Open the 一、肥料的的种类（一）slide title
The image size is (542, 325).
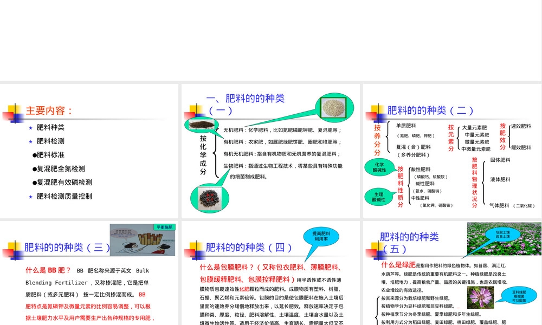pos(246,105)
